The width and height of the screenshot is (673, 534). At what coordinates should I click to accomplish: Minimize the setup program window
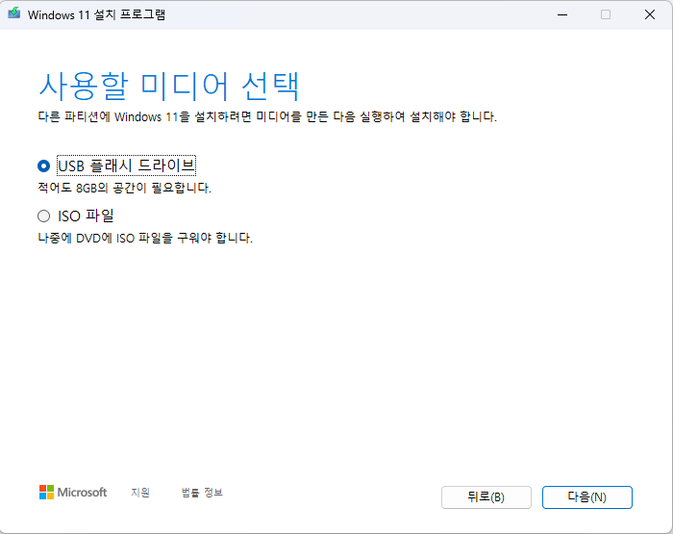562,14
